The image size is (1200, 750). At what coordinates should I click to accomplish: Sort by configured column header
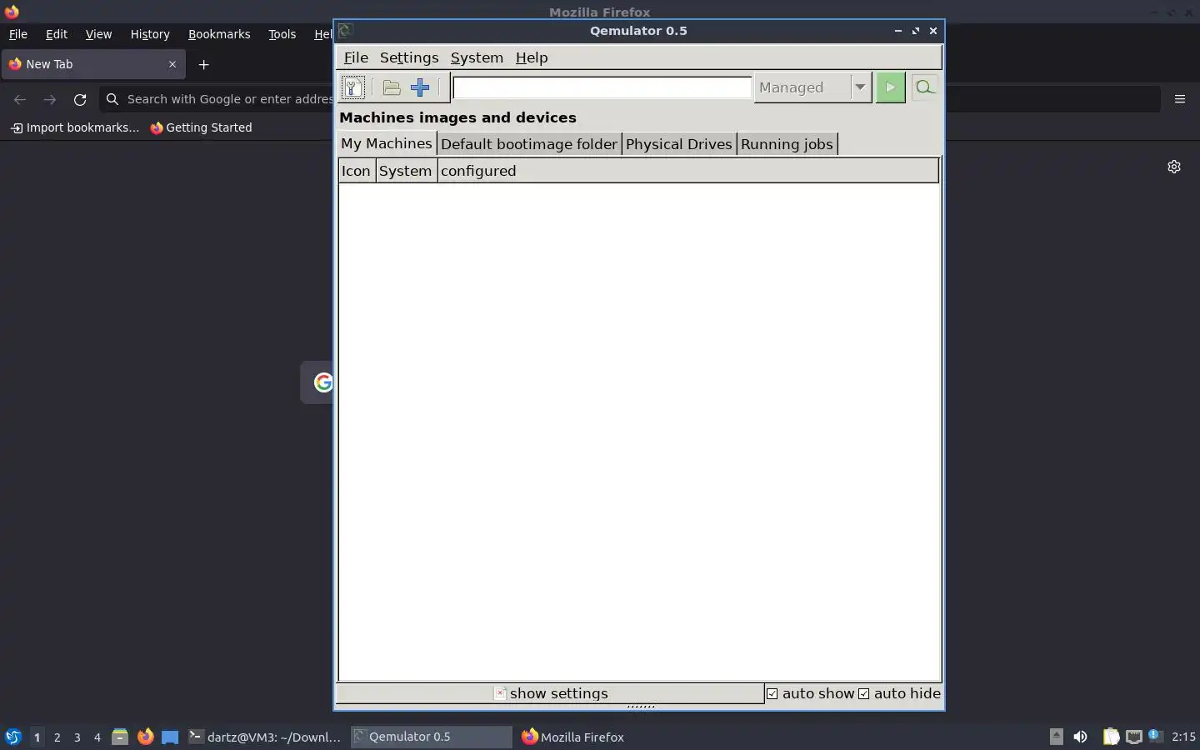688,171
